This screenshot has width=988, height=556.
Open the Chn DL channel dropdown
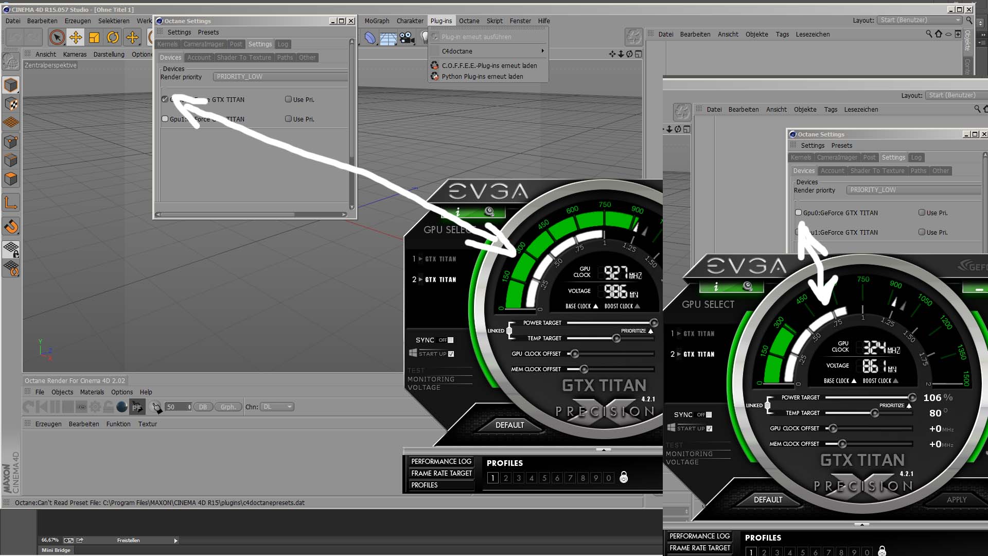277,407
